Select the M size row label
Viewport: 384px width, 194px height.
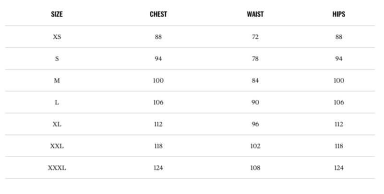coord(57,80)
